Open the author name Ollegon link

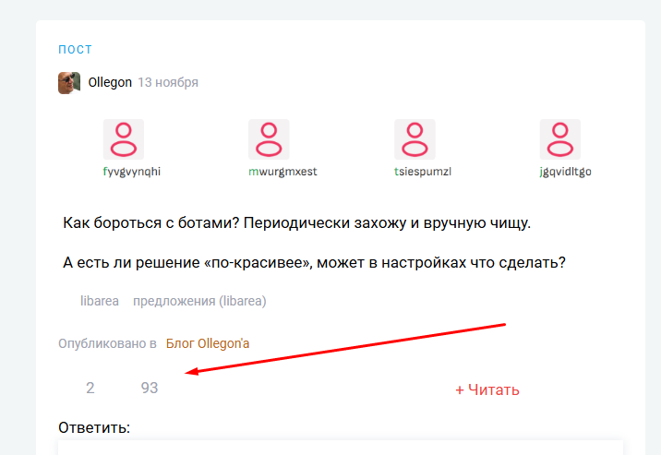[x=110, y=82]
